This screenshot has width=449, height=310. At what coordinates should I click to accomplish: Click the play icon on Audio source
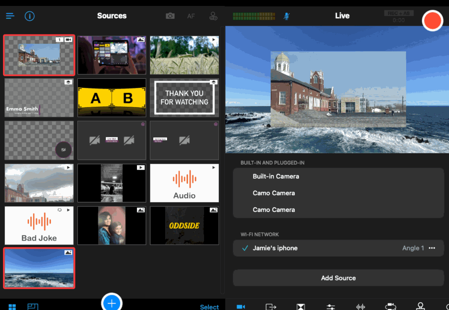coord(213,168)
